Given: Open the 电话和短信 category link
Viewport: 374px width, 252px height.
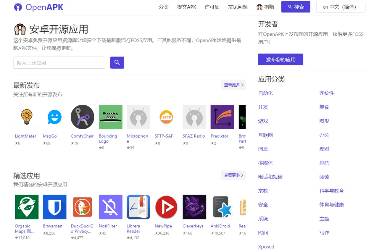Looking at the screenshot, I should point(270,177).
